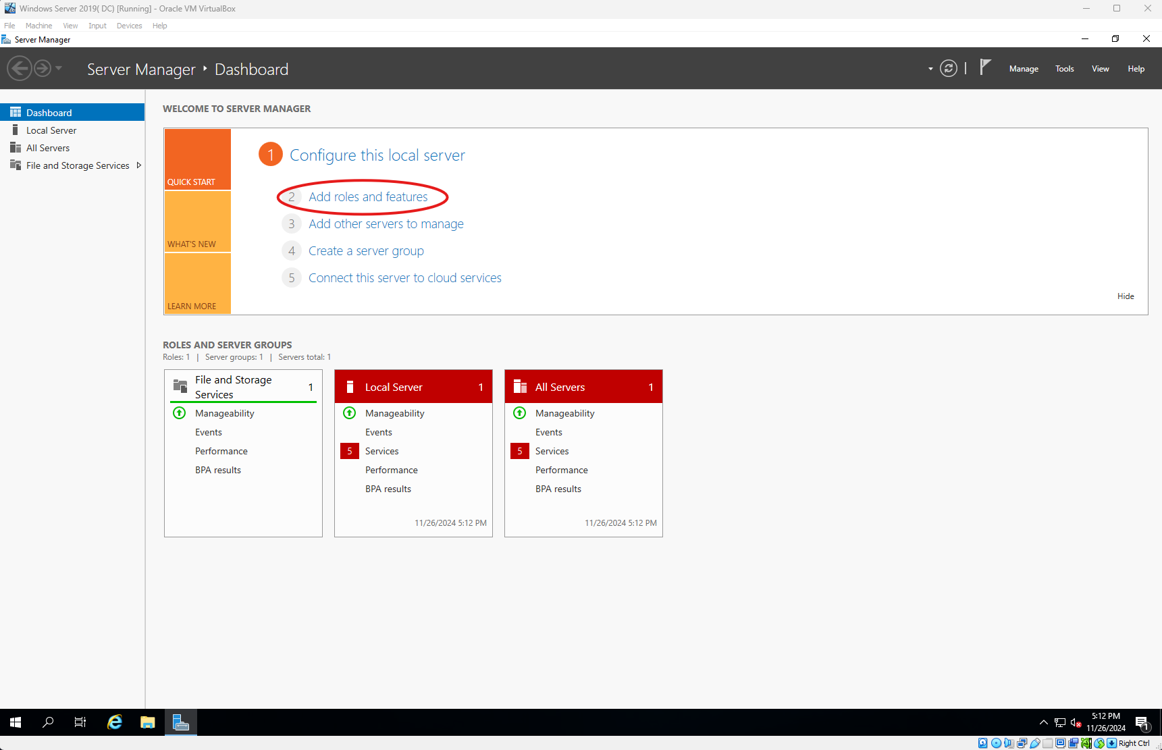Open the Notifications flag
Viewport: 1162px width, 750px height.
pyautogui.click(x=985, y=67)
